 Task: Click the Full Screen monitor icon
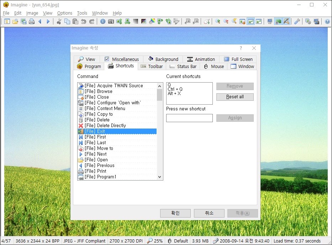pyautogui.click(x=270, y=21)
